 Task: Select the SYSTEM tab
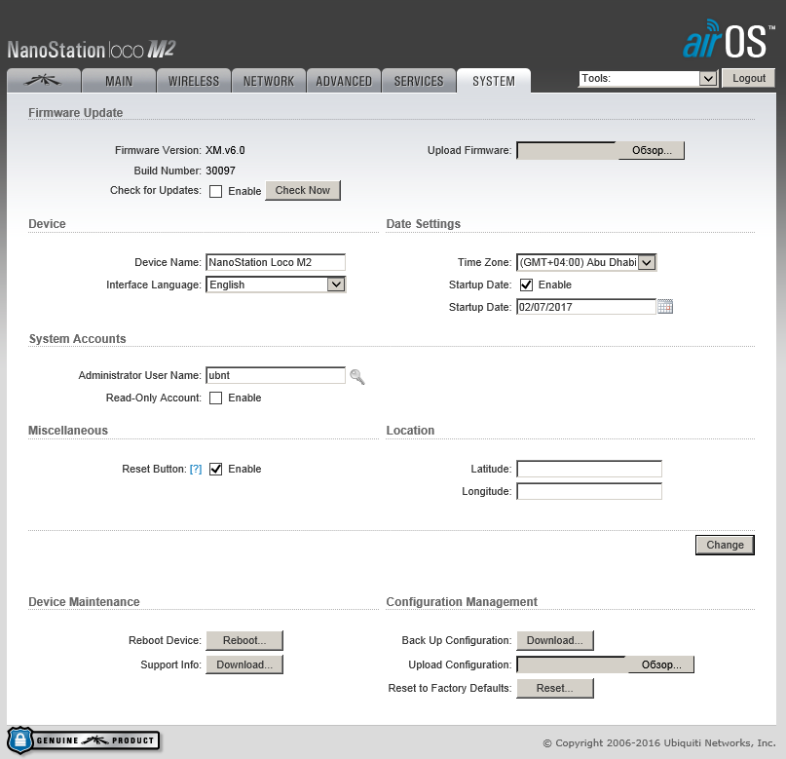click(494, 81)
